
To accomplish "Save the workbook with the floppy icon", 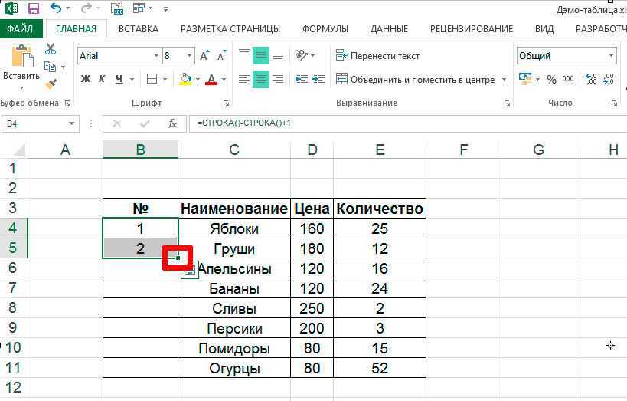I will [34, 8].
